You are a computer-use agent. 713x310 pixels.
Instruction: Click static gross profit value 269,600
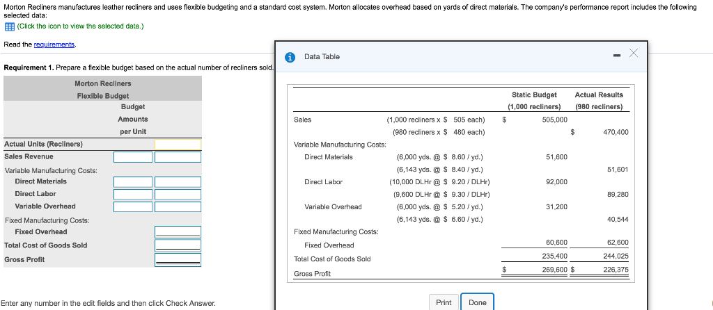click(x=555, y=269)
